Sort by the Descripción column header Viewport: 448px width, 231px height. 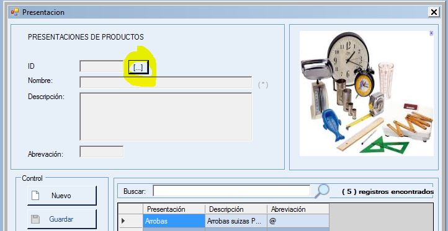pyautogui.click(x=236, y=209)
